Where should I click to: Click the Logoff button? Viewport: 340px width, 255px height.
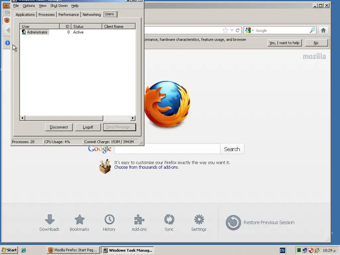click(88, 127)
